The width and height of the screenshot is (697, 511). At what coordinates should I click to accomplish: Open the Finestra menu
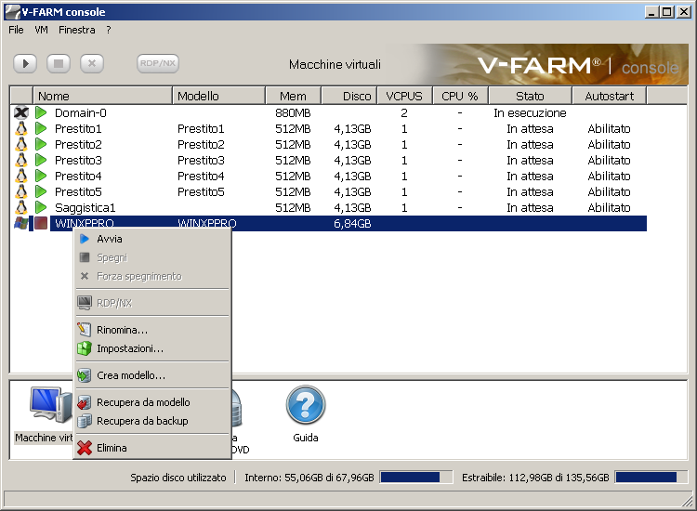pos(76,31)
